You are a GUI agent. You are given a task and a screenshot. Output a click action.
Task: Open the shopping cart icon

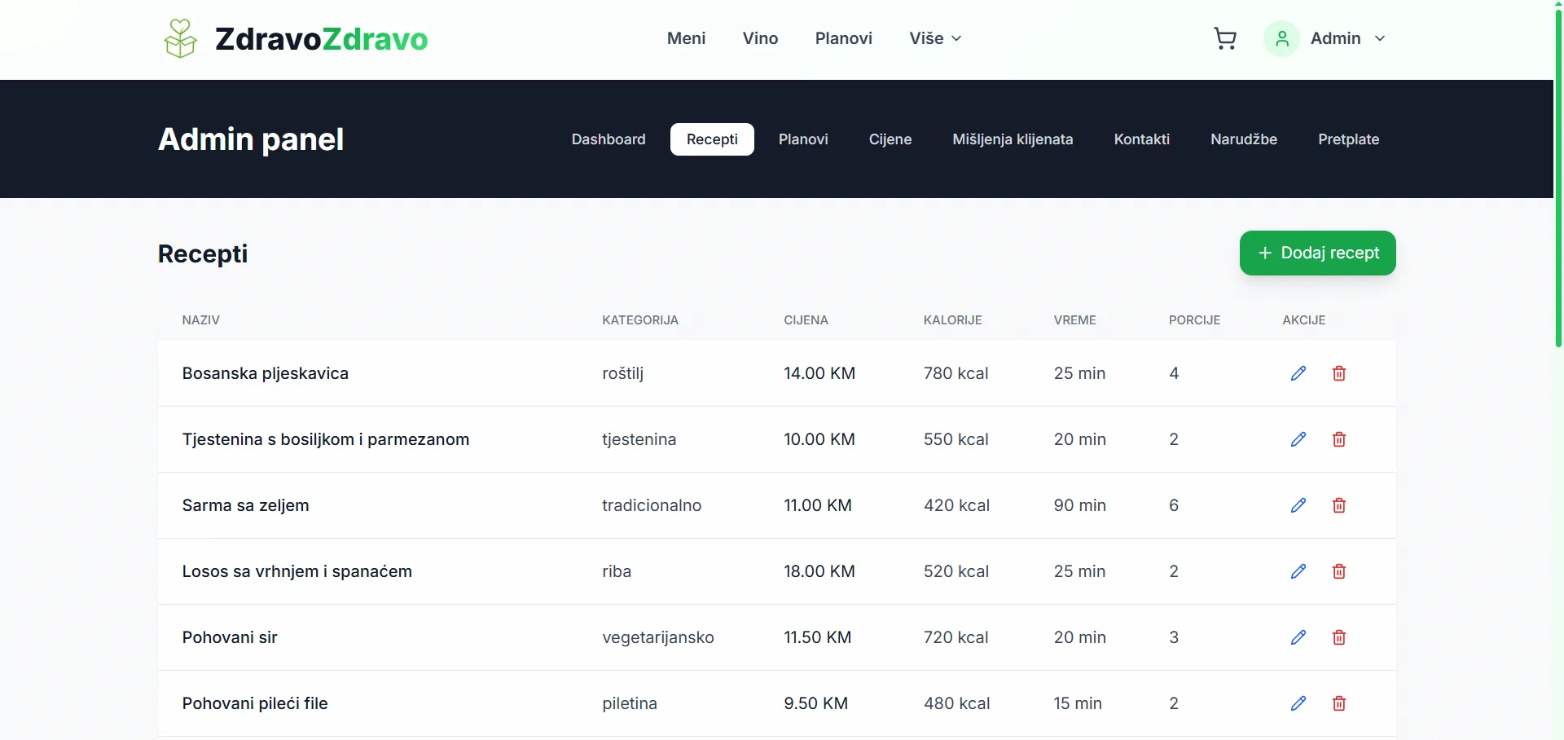click(1225, 38)
